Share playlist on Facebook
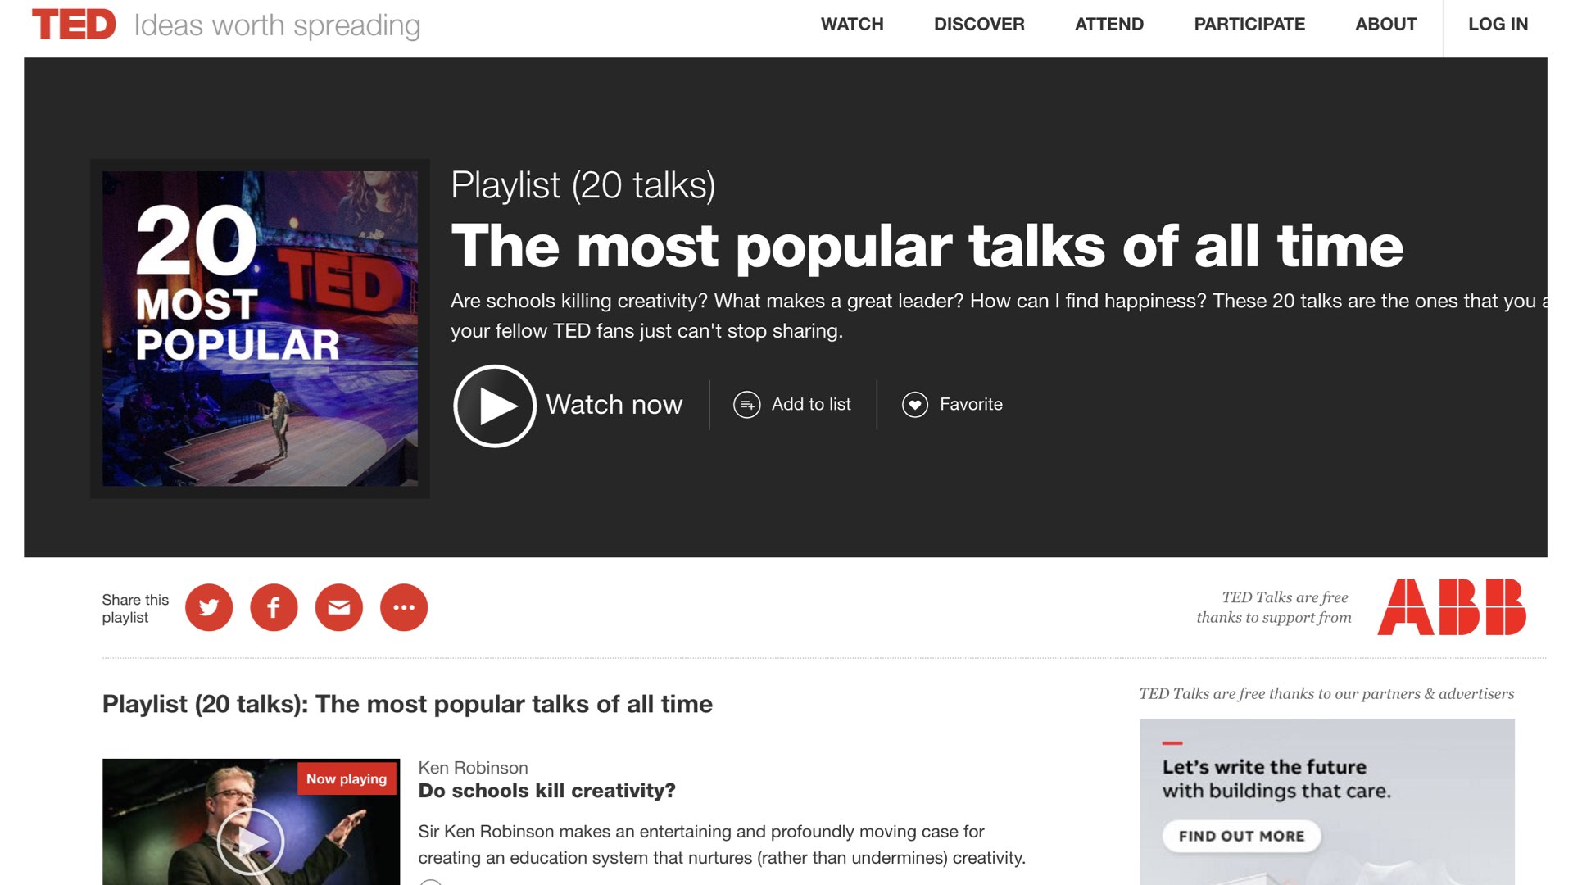Screen dimensions: 1573x885 (274, 607)
